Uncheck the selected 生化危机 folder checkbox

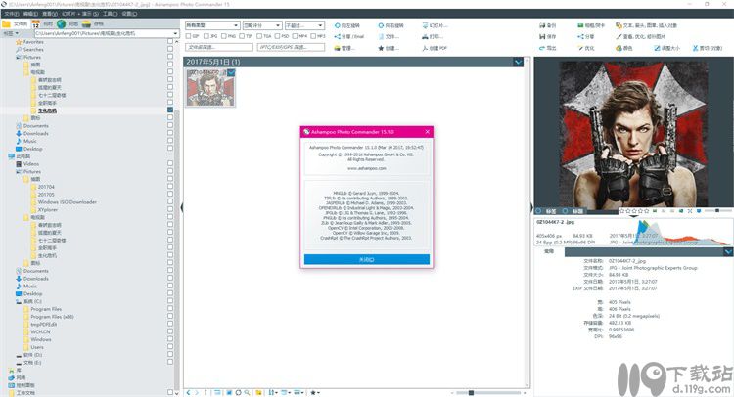(170, 110)
